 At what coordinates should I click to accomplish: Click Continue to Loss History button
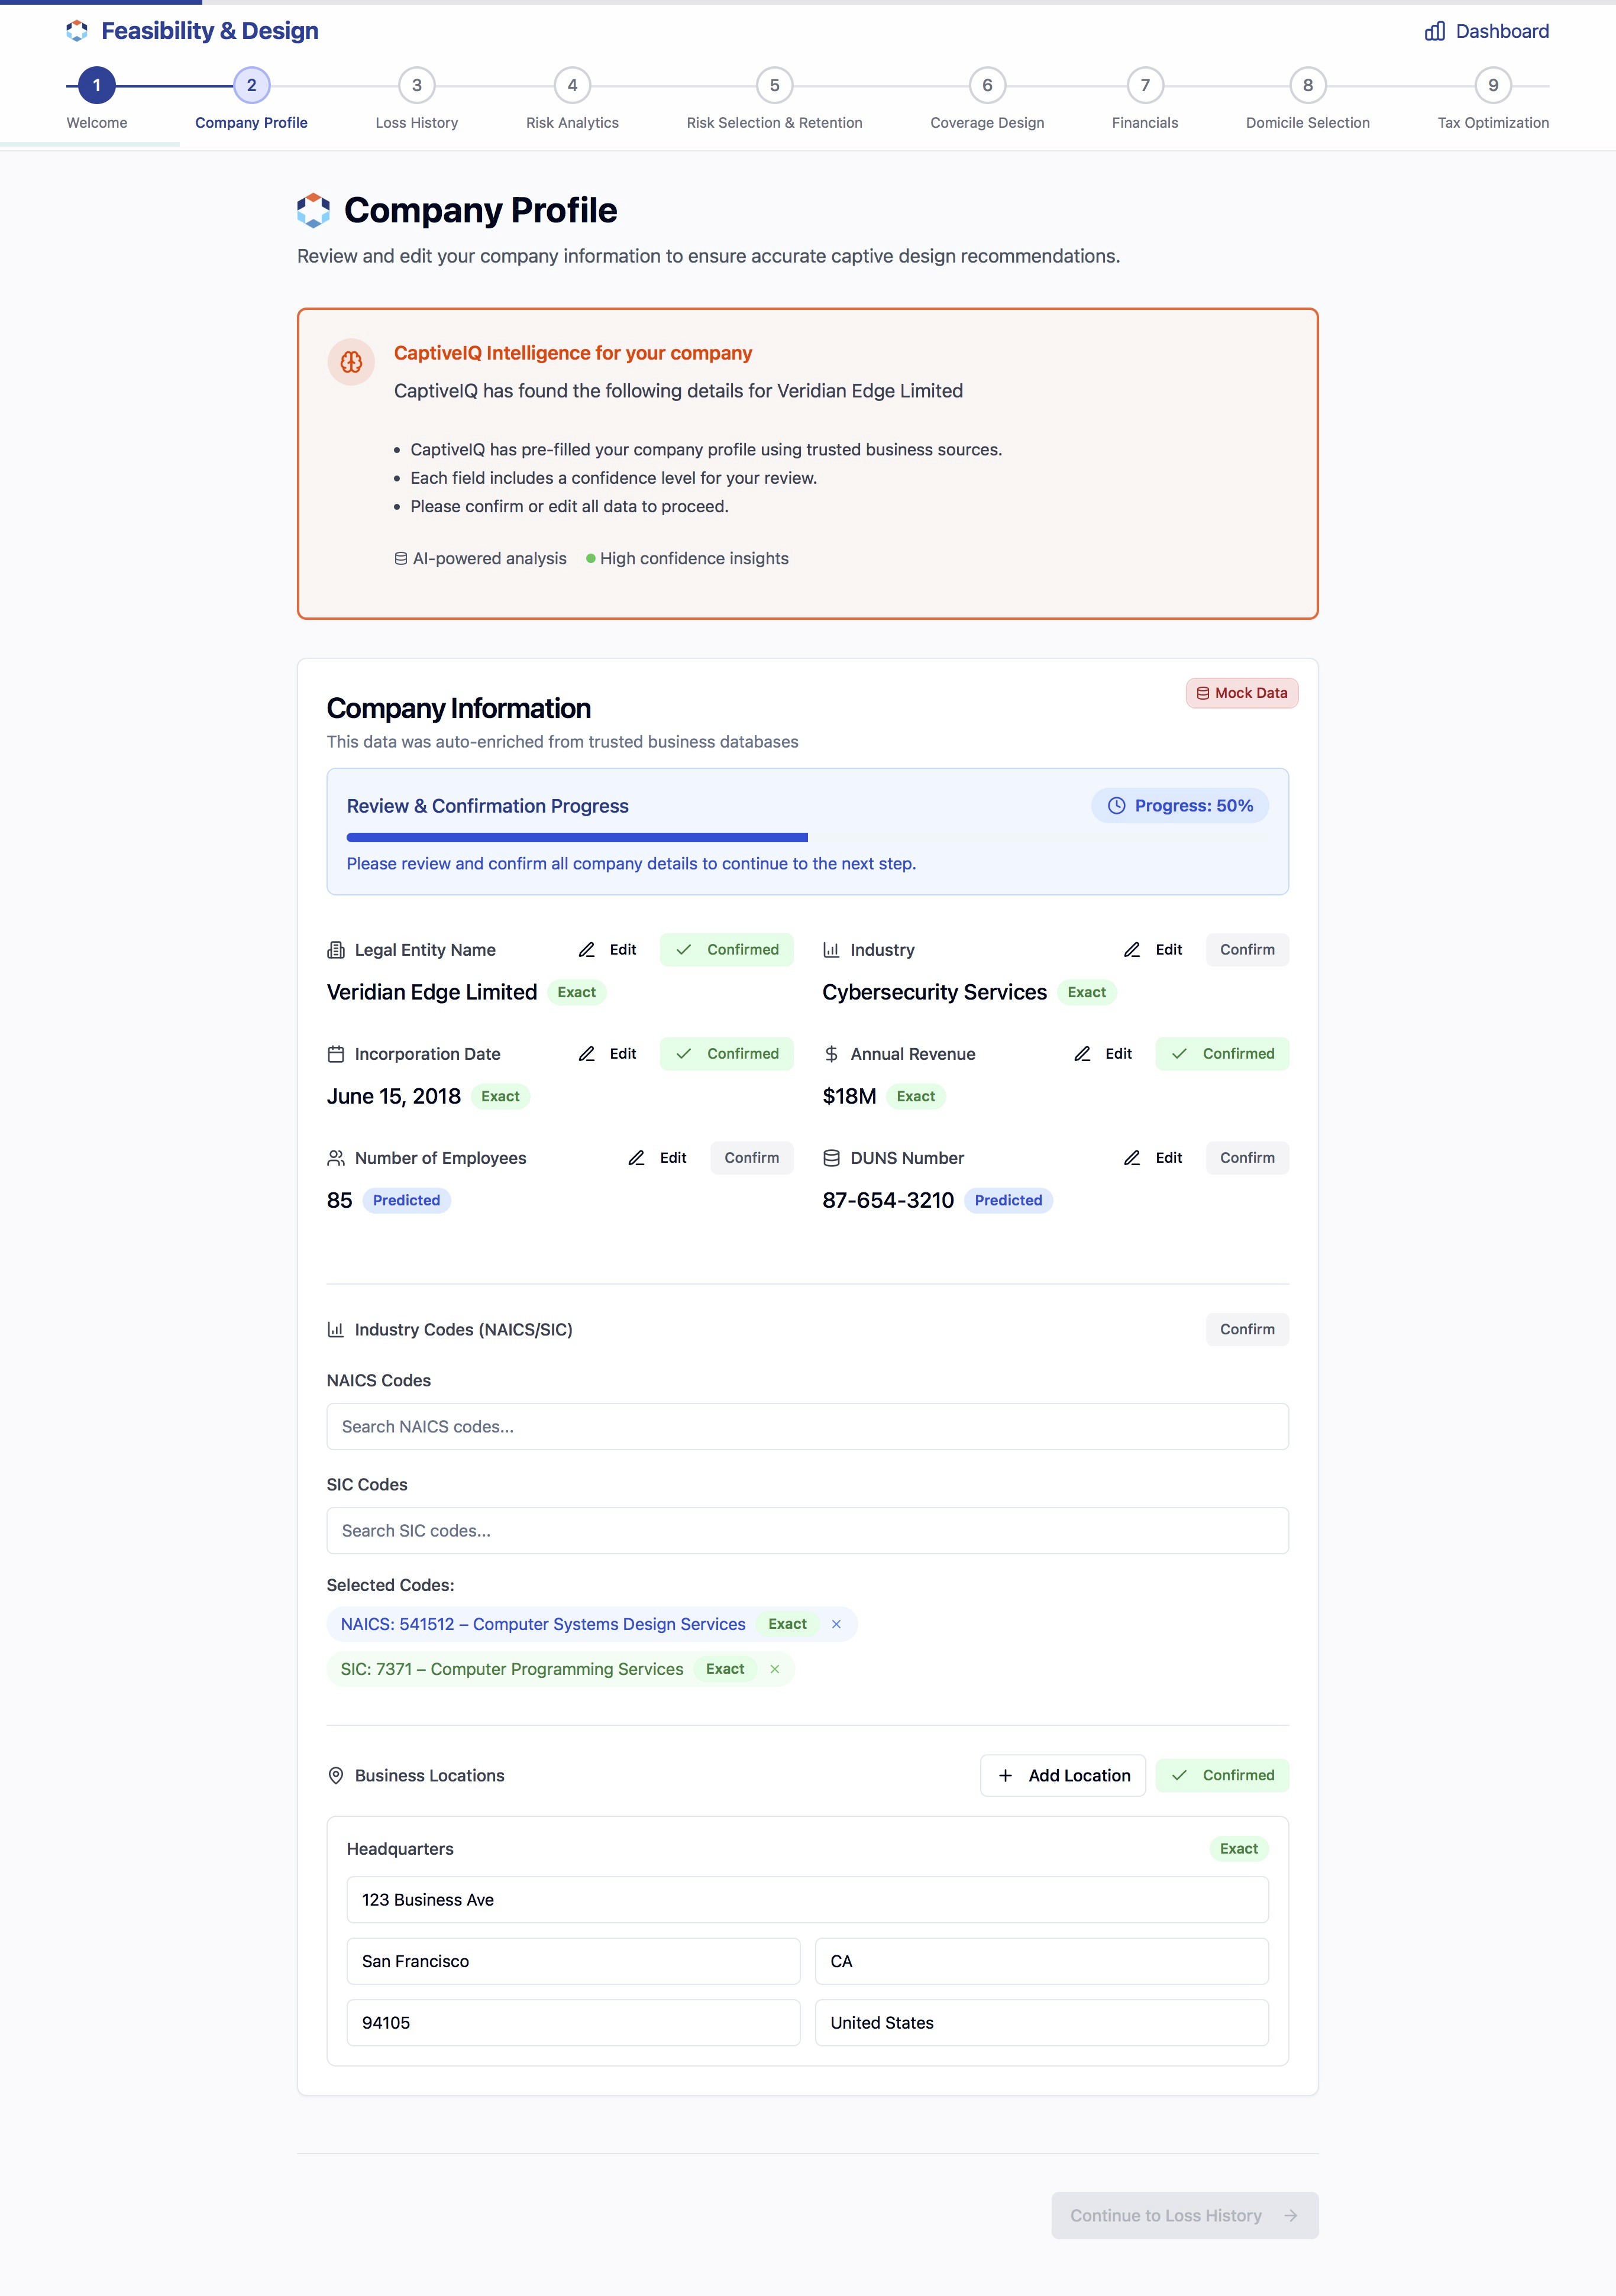[x=1184, y=2215]
